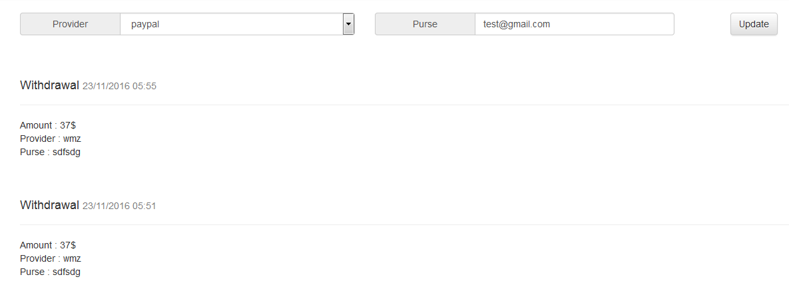Click Provider wmz in first withdrawal
The image size is (789, 301).
click(x=51, y=139)
